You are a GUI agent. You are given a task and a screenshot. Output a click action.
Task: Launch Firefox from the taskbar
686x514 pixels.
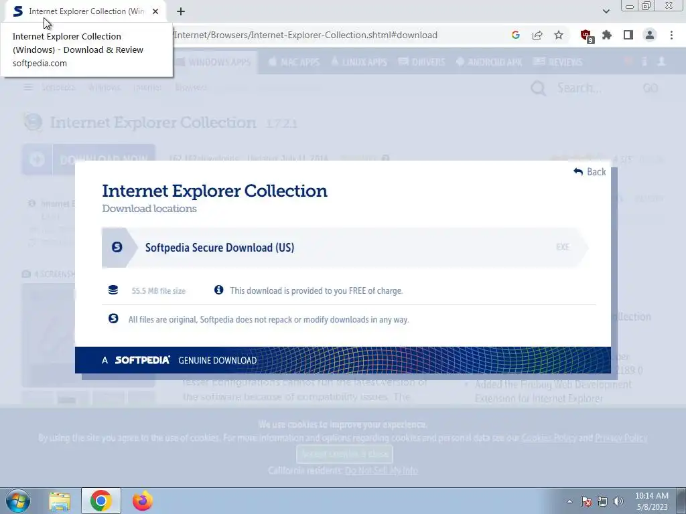tap(143, 501)
